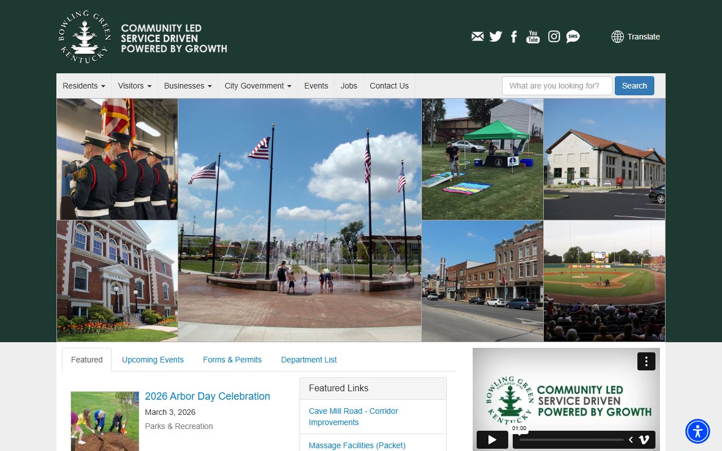722x451 pixels.
Task: Click the fountain and flags center photo
Action: [x=300, y=220]
